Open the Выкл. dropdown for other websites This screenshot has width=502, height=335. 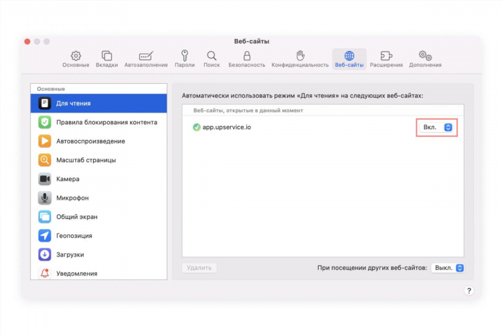pyautogui.click(x=448, y=268)
